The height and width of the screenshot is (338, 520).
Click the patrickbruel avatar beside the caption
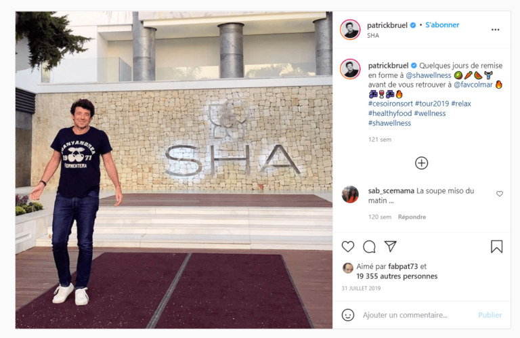pos(350,69)
